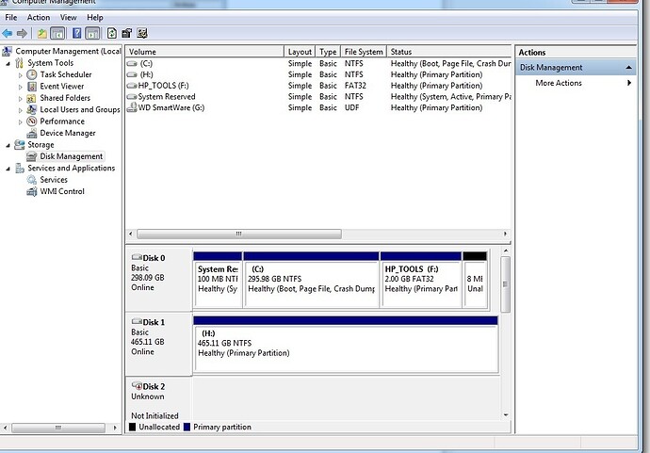This screenshot has height=453, width=650.
Task: Open the File menu
Action: (x=11, y=17)
